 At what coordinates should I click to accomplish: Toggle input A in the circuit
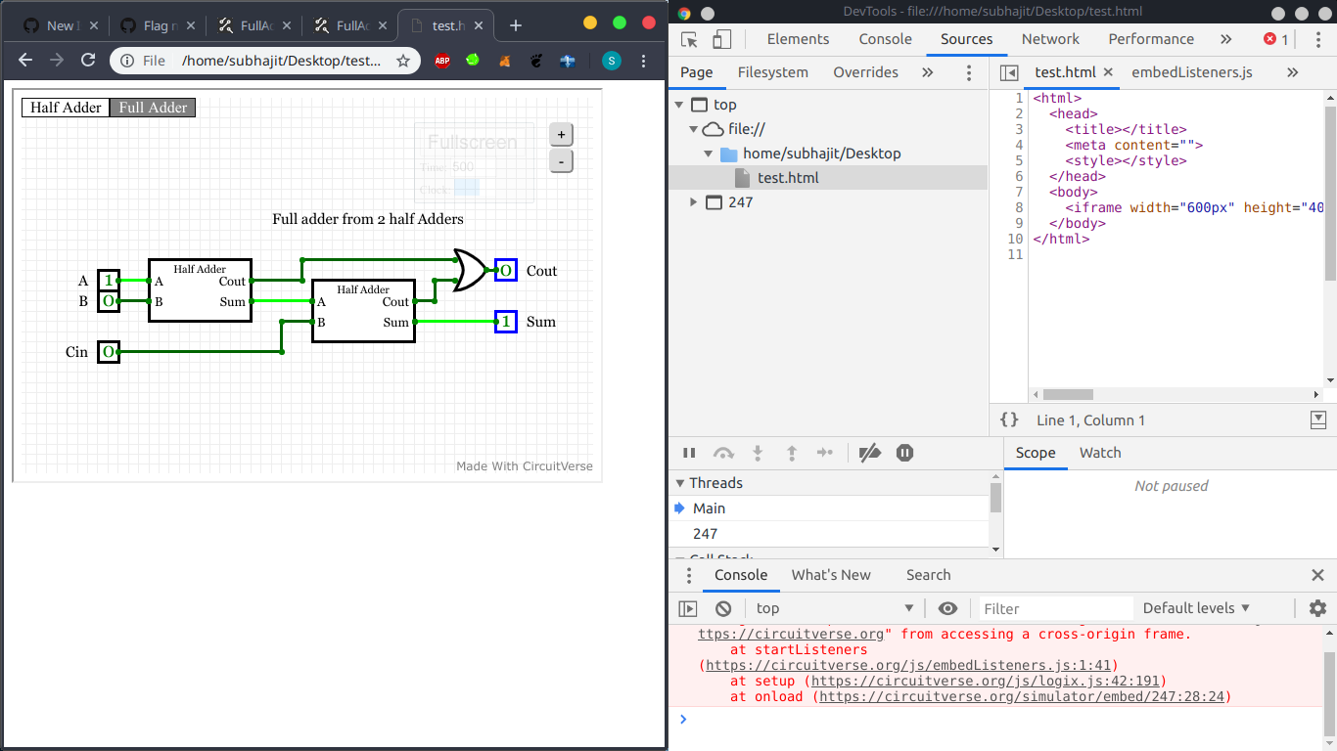tap(109, 281)
